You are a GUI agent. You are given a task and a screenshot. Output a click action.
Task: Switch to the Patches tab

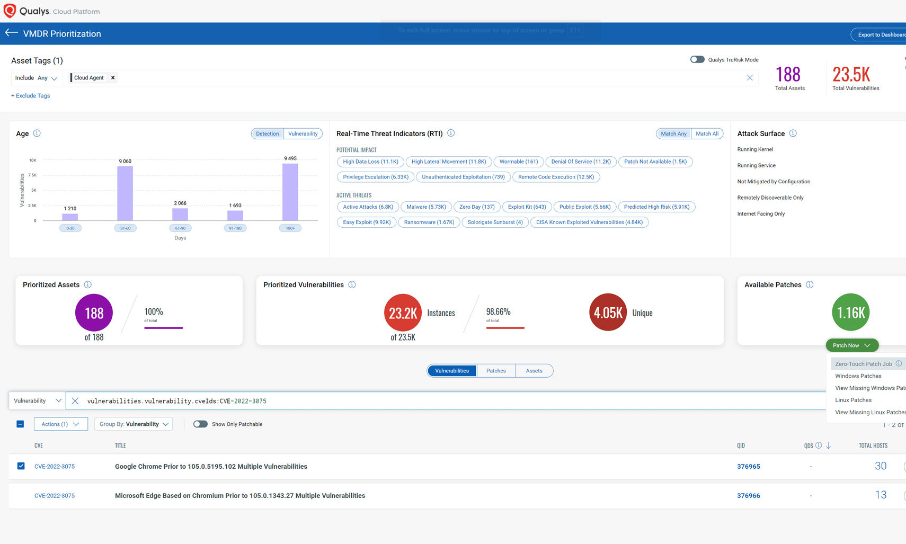point(496,371)
